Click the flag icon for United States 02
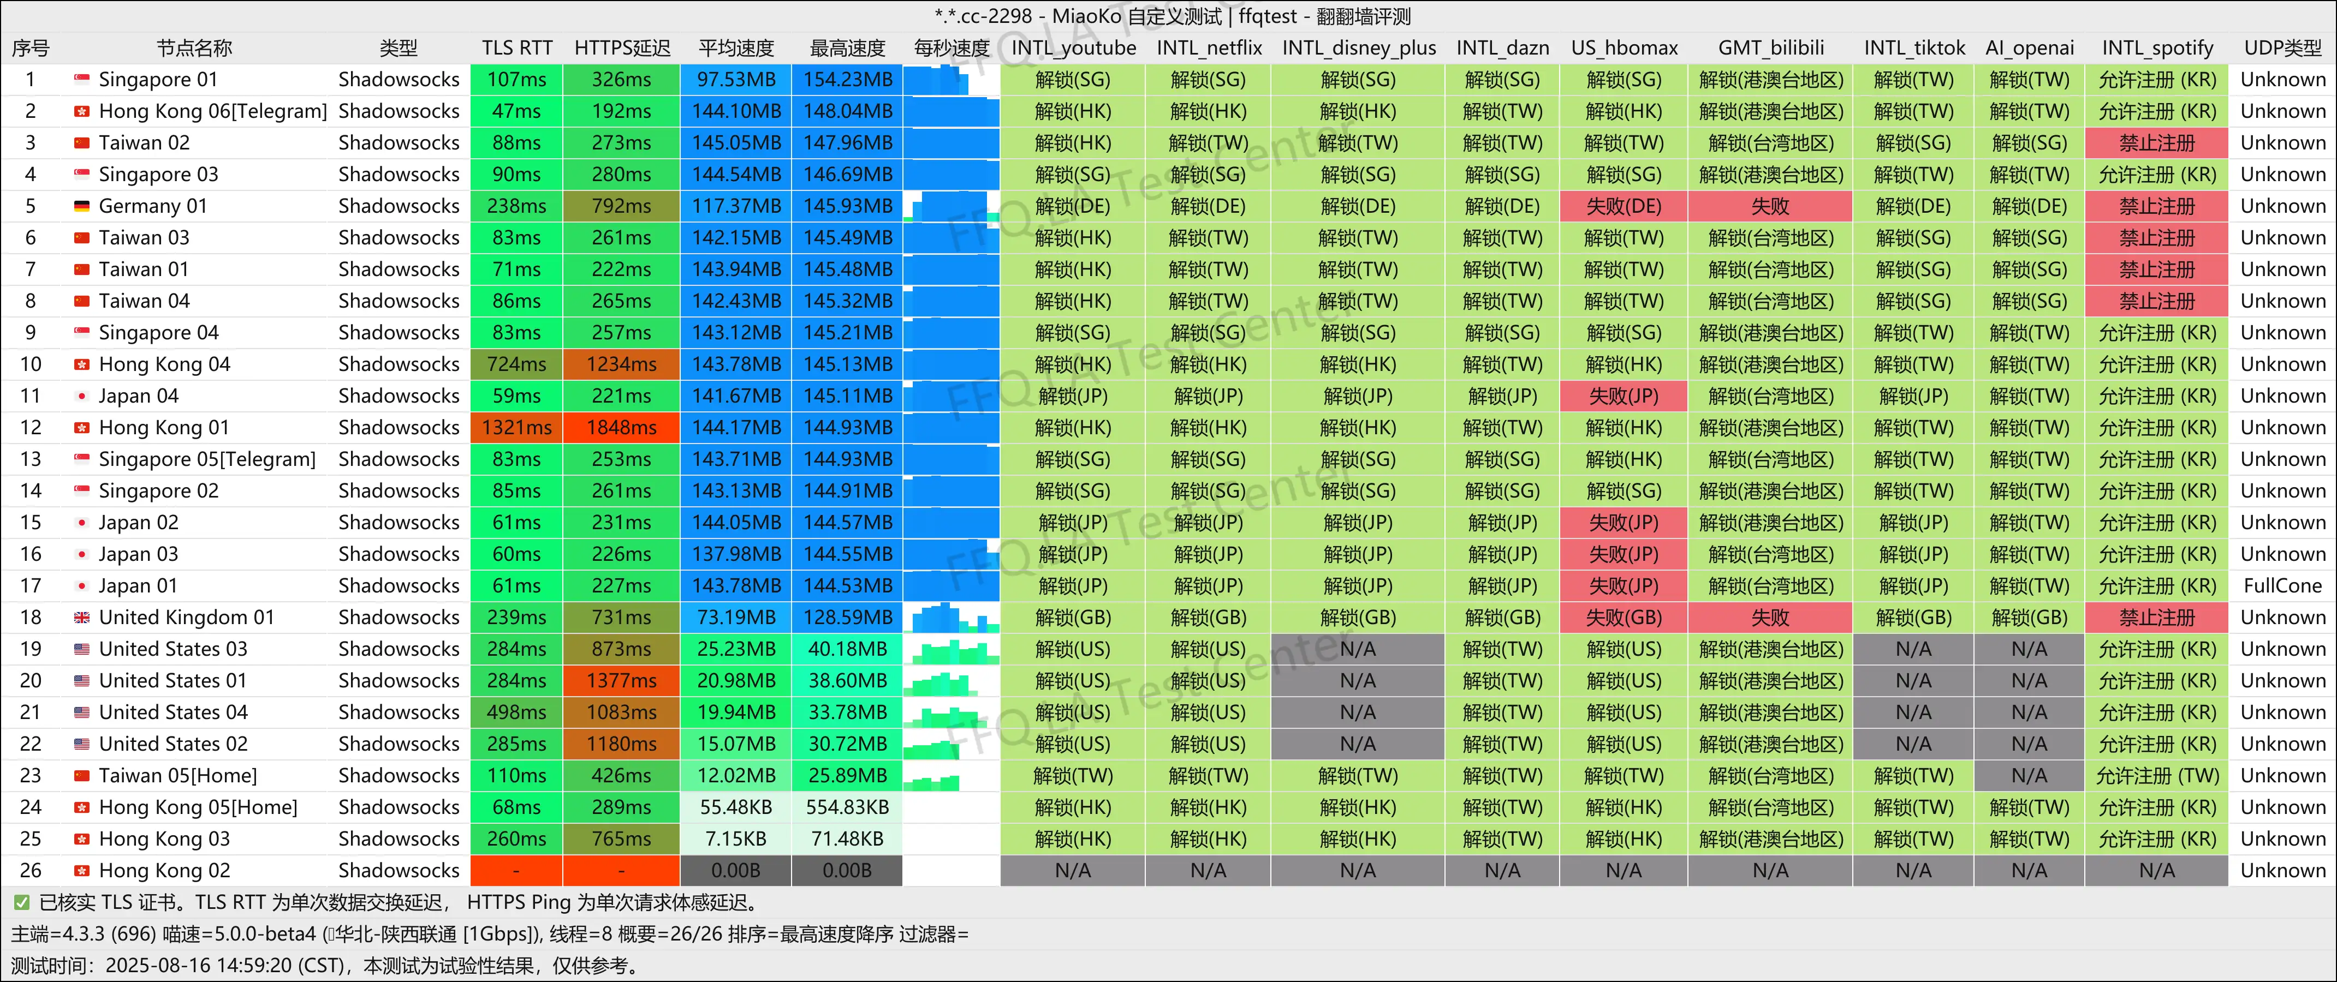Image resolution: width=2337 pixels, height=982 pixels. pyautogui.click(x=82, y=745)
